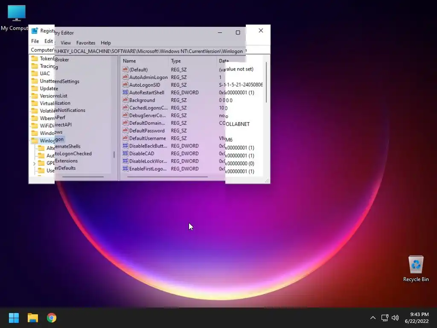Select the WiFiDirectAPI key
The width and height of the screenshot is (437, 328).
click(x=56, y=125)
